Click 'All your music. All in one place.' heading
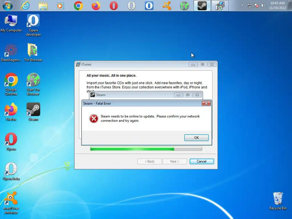Screen dimensions: 292x219 tap(111, 75)
